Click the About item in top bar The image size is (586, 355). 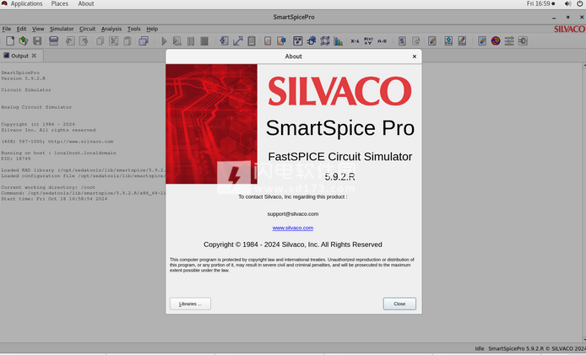pos(86,3)
